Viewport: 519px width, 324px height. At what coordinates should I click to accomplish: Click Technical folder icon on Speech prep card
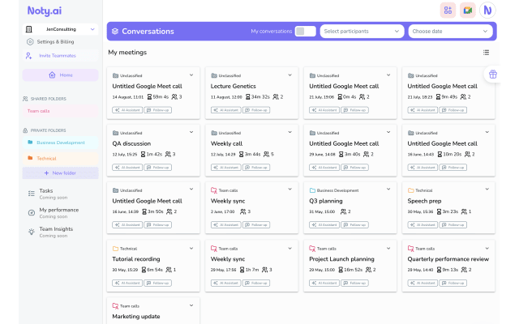tap(411, 190)
